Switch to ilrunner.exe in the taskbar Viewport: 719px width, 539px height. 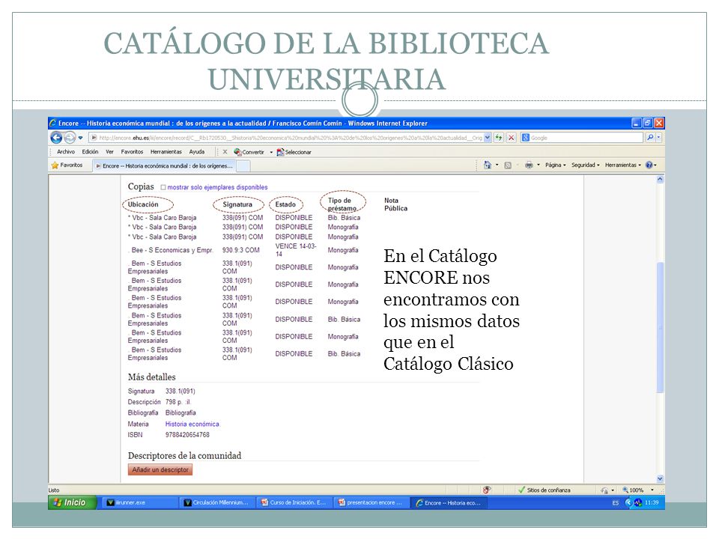point(139,503)
